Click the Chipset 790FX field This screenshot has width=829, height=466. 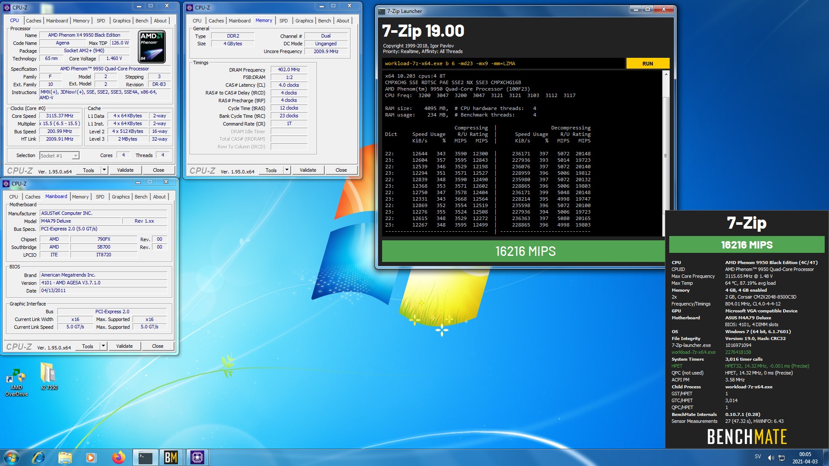click(104, 239)
